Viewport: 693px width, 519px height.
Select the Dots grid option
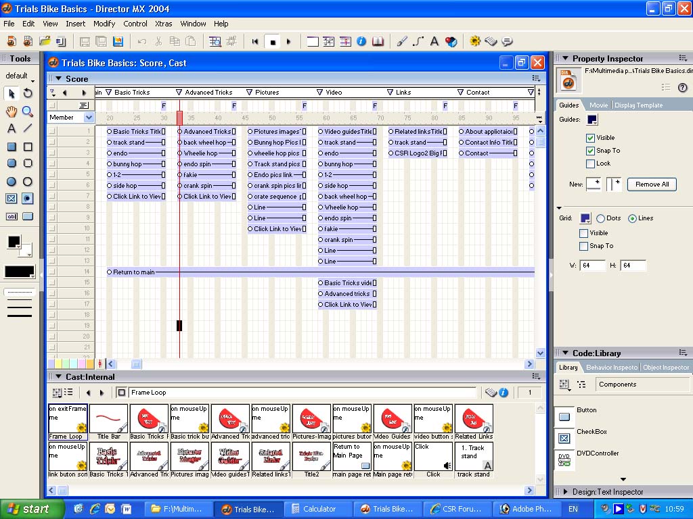tap(600, 218)
